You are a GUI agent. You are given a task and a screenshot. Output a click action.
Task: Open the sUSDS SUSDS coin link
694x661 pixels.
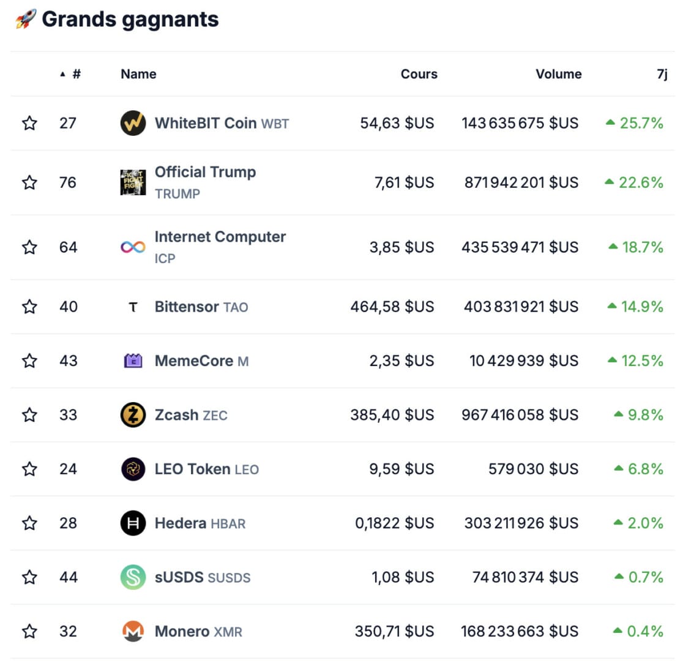(x=203, y=577)
